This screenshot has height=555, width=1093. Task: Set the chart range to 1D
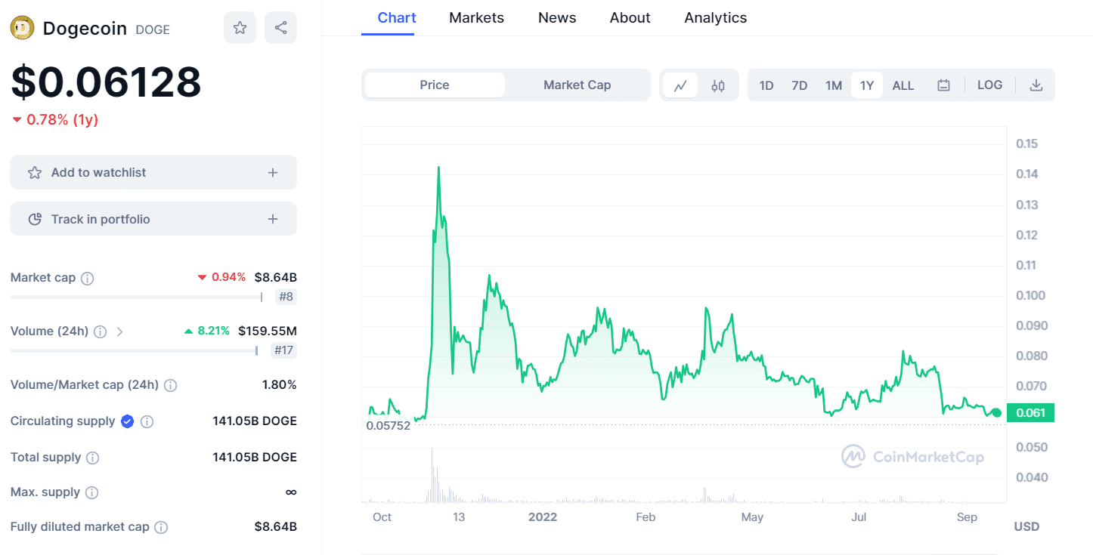click(x=766, y=85)
